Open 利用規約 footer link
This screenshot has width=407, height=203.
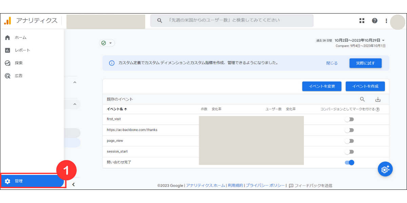[x=235, y=185]
